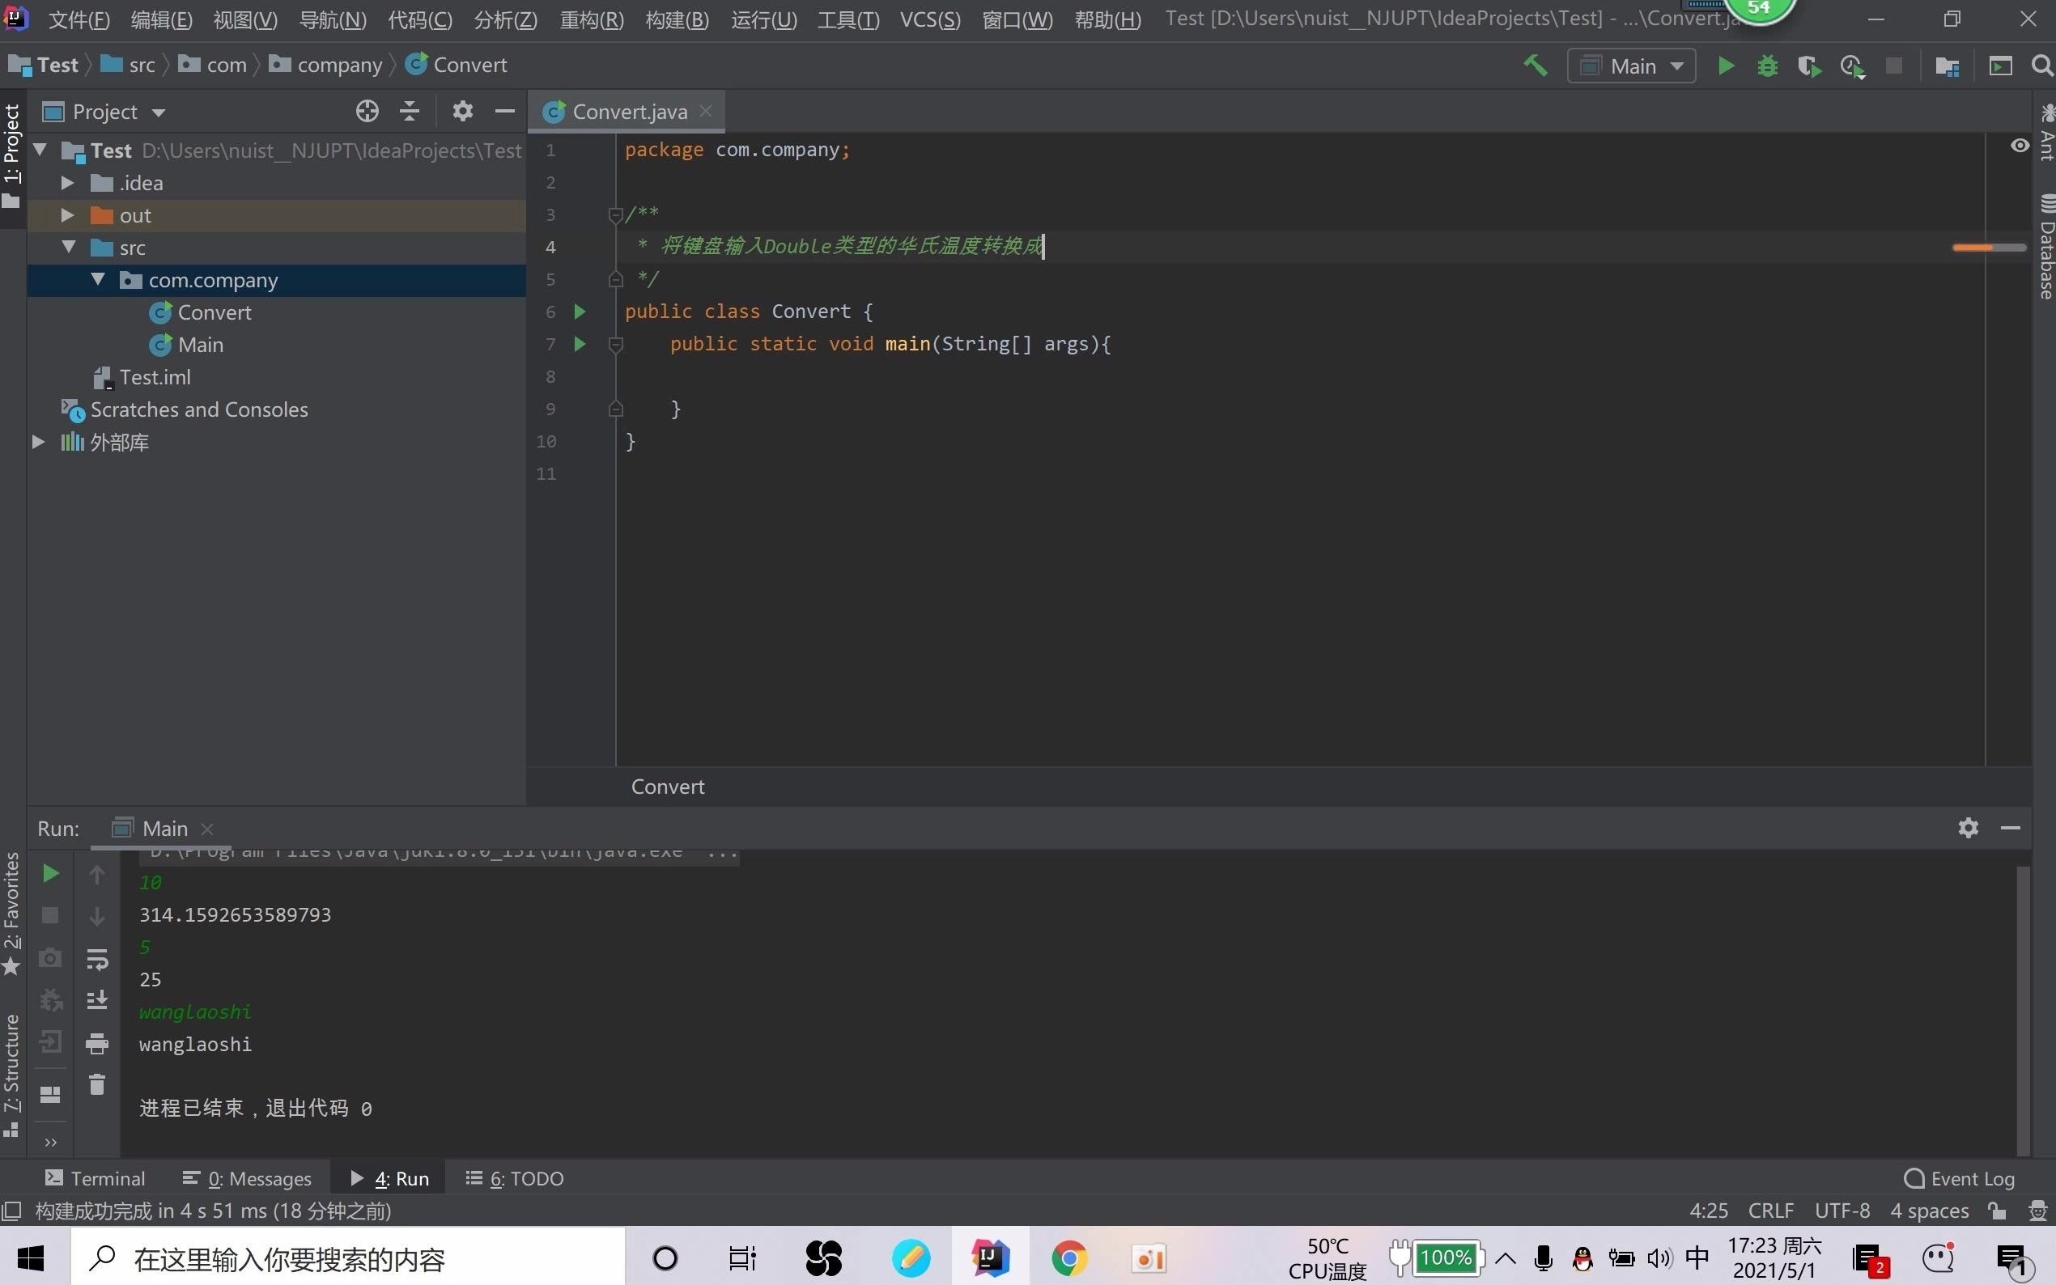Clear Run console with trash icon
This screenshot has height=1285, width=2056.
pyautogui.click(x=97, y=1084)
